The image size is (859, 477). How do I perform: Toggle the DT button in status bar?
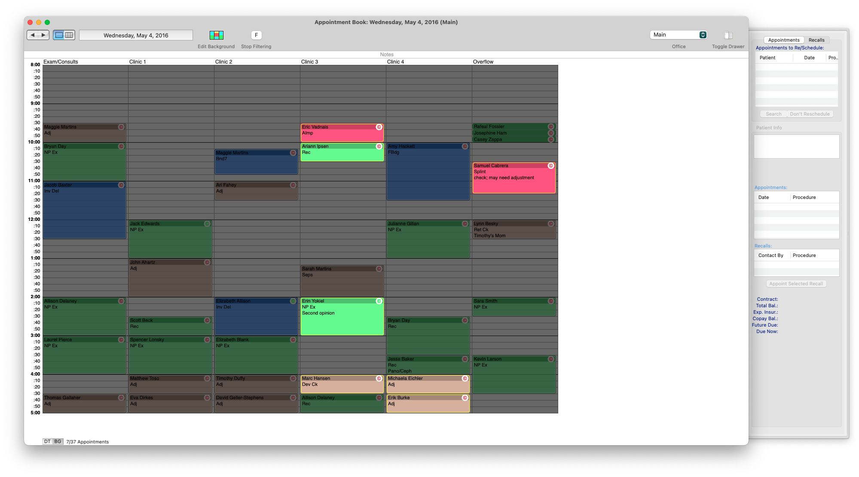[x=47, y=442]
